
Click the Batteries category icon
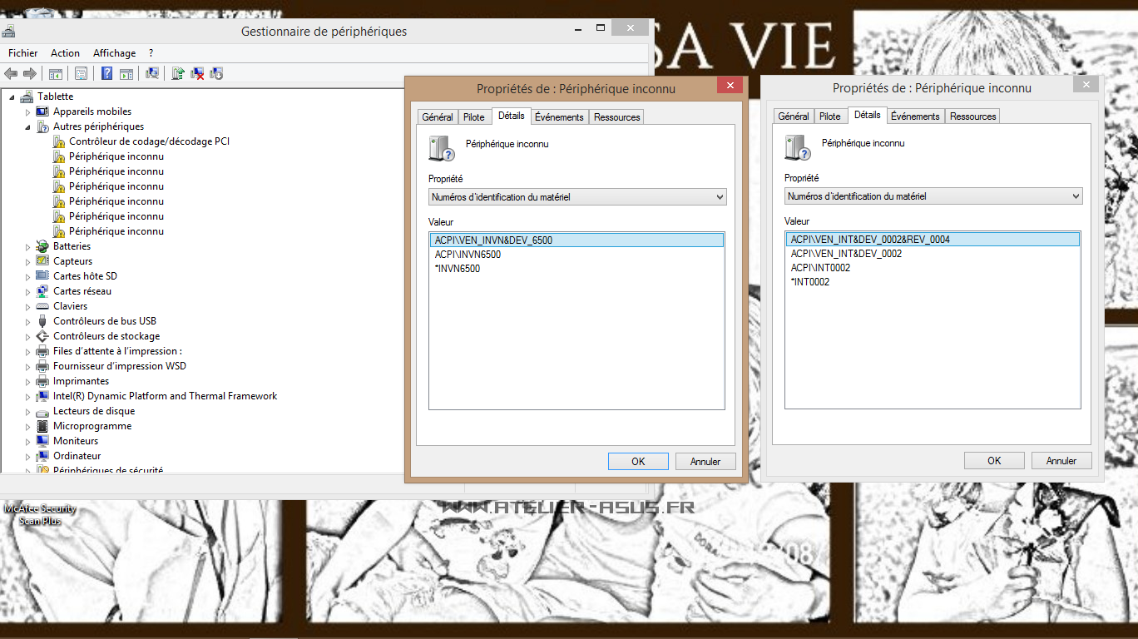[42, 246]
